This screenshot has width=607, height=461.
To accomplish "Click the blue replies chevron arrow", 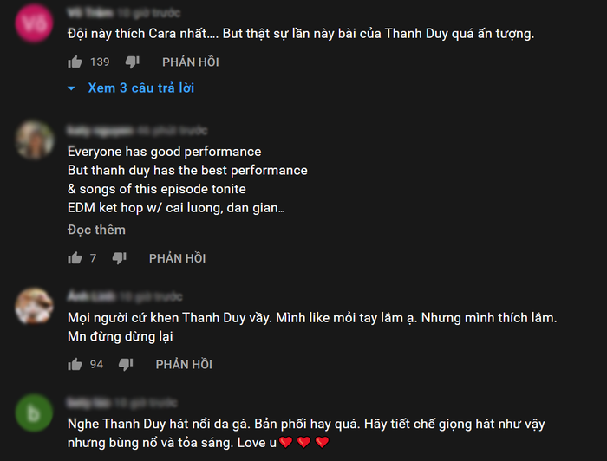I will (73, 88).
